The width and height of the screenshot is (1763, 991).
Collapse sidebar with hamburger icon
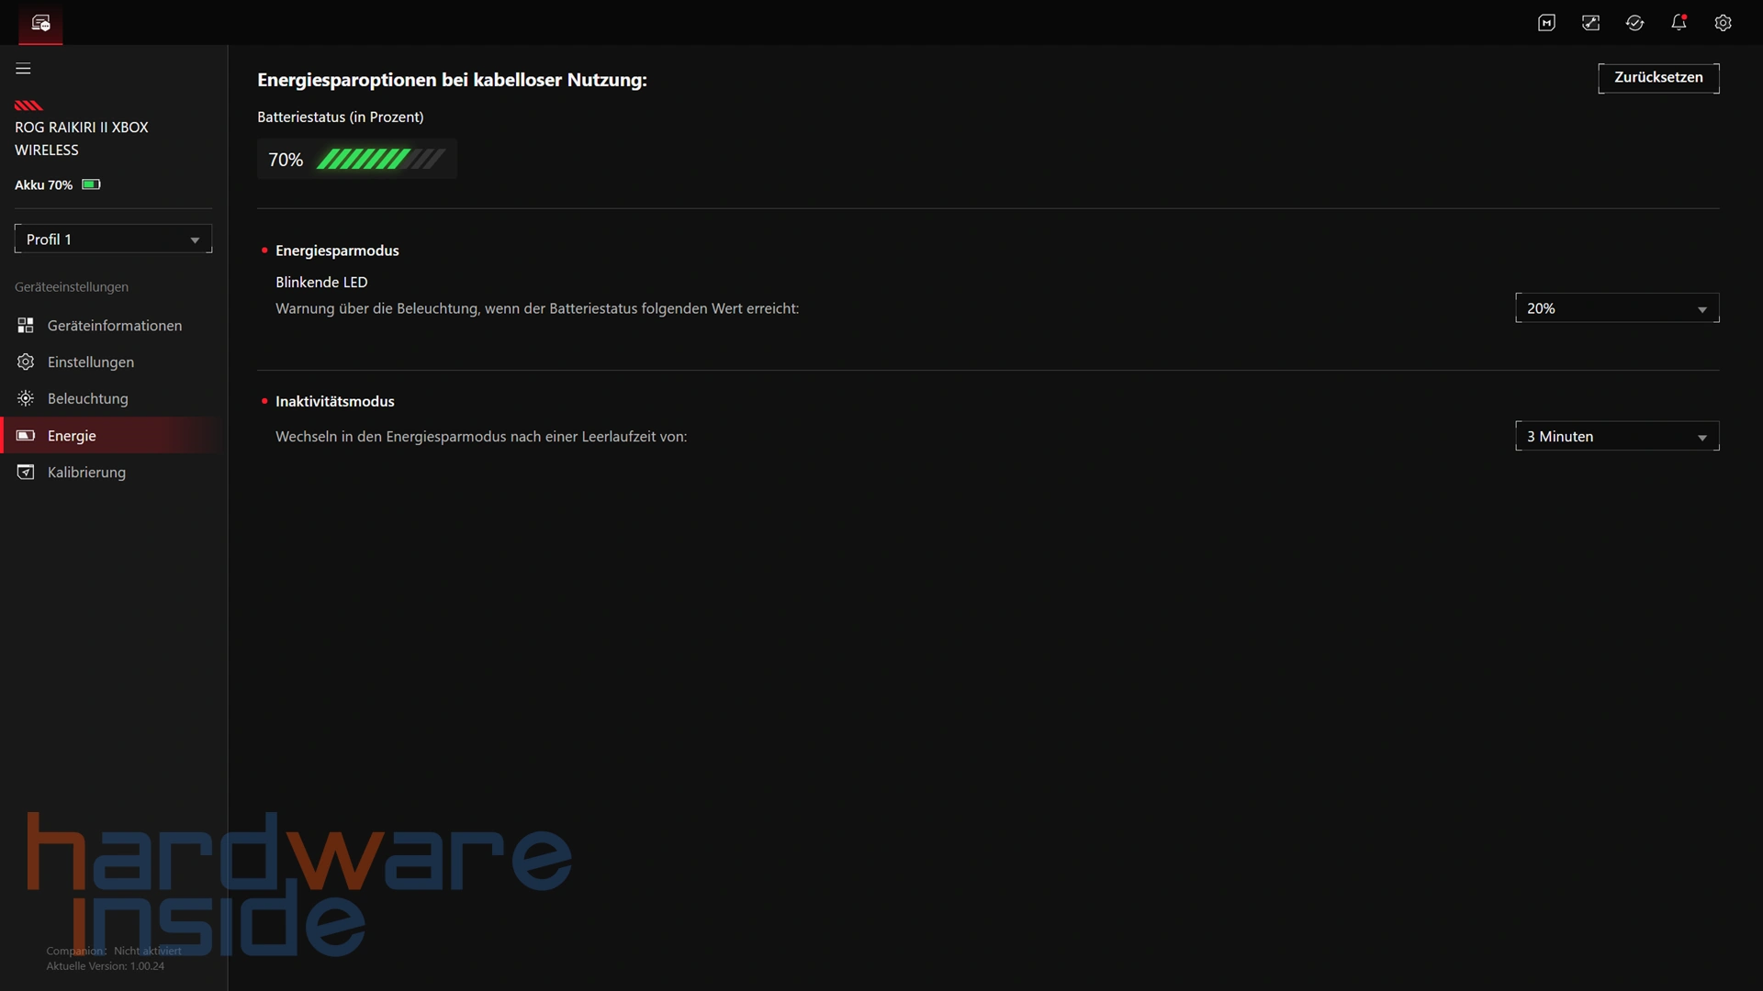[x=23, y=69]
